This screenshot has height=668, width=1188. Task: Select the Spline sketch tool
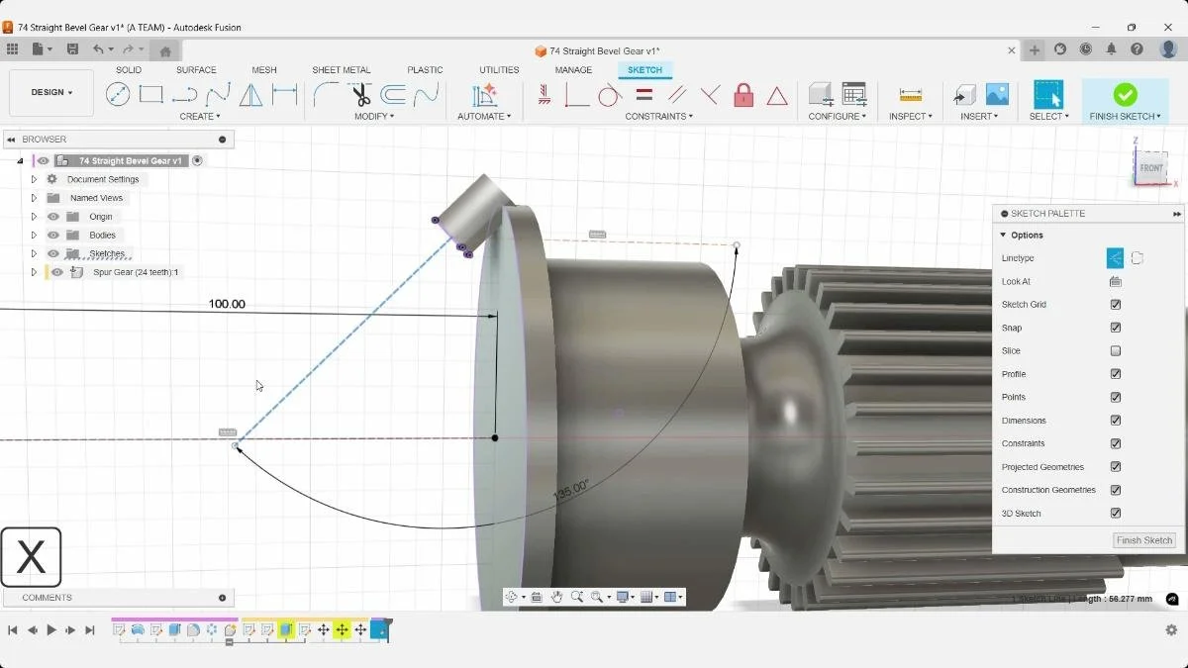(x=218, y=95)
